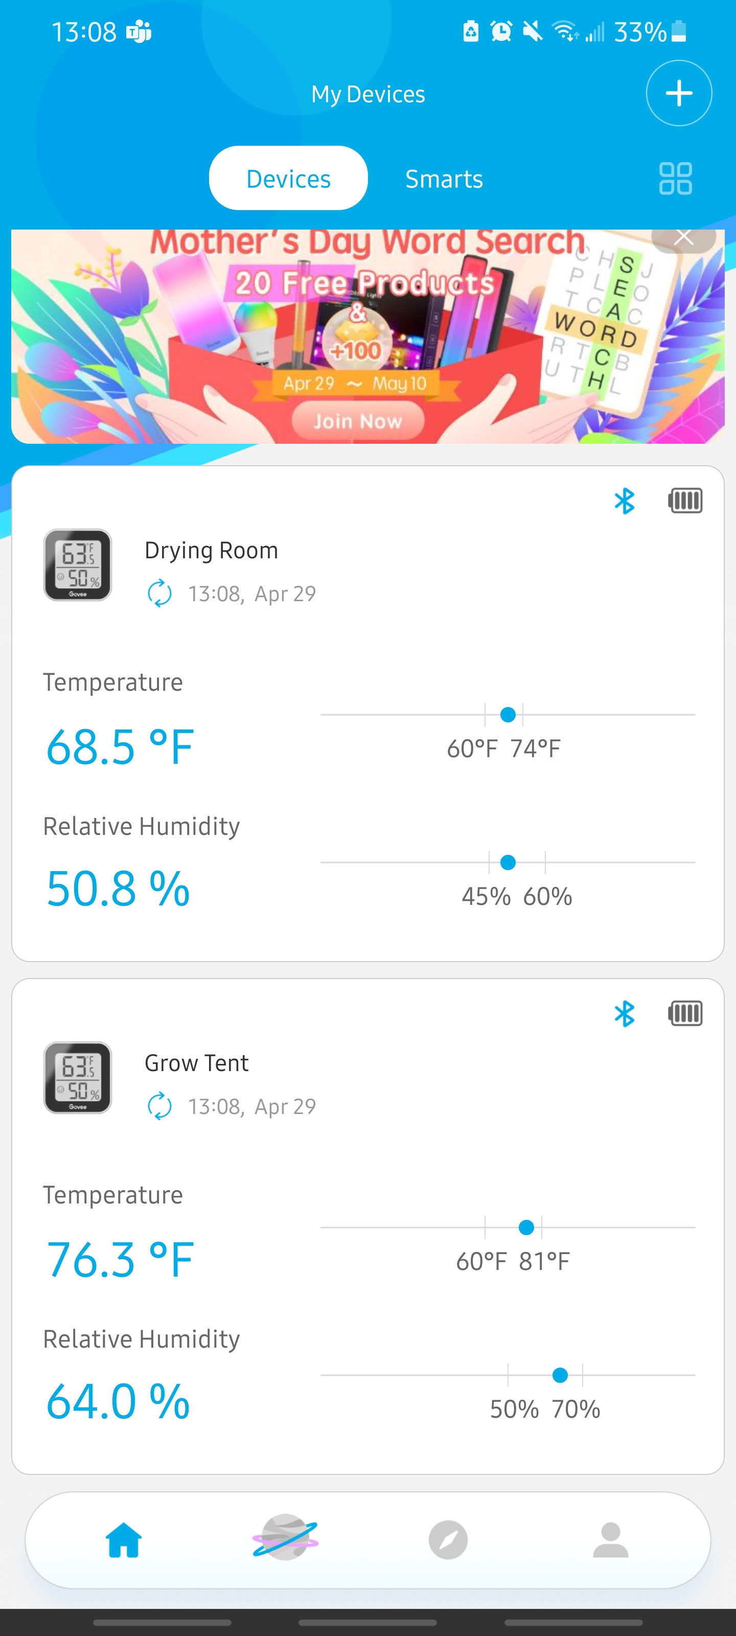Open the compass discover tab
Viewport: 736px width, 1636px height.
click(448, 1540)
